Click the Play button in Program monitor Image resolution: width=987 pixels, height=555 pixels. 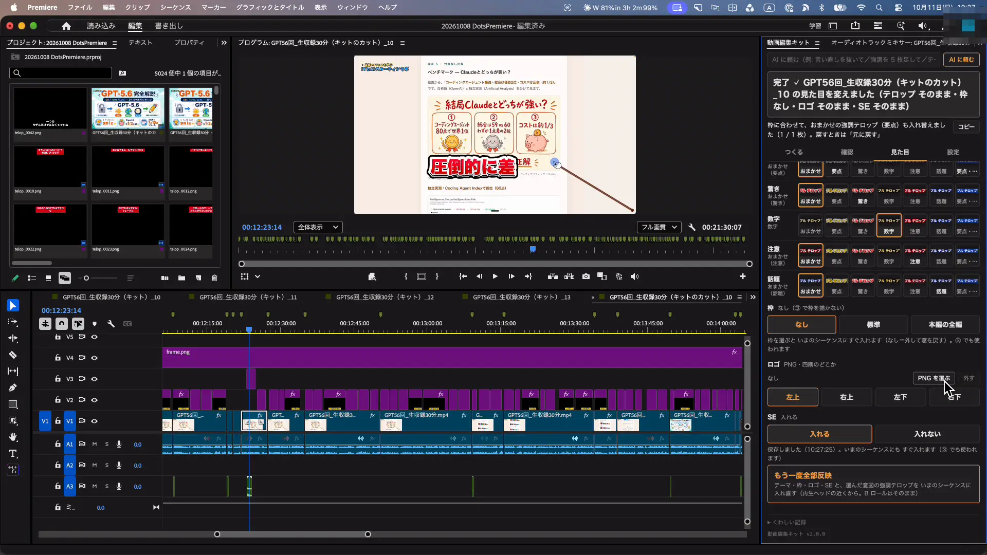[495, 276]
